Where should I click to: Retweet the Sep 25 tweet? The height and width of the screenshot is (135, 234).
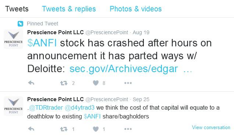[64, 129]
